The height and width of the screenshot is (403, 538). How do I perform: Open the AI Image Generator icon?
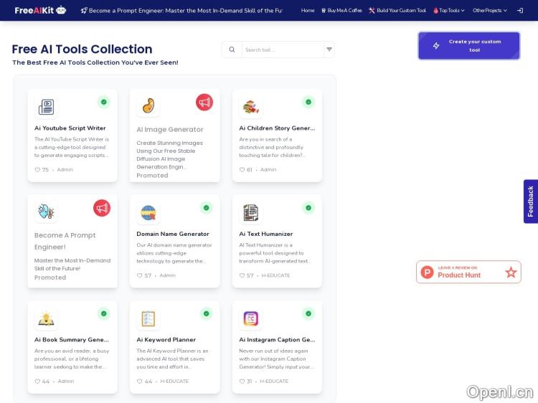point(148,106)
